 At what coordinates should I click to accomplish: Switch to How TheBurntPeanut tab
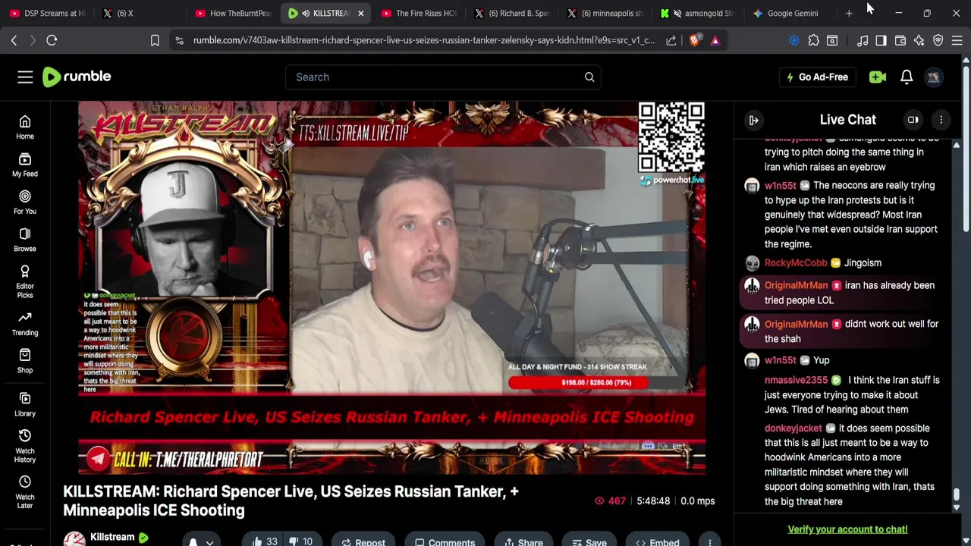coord(234,13)
